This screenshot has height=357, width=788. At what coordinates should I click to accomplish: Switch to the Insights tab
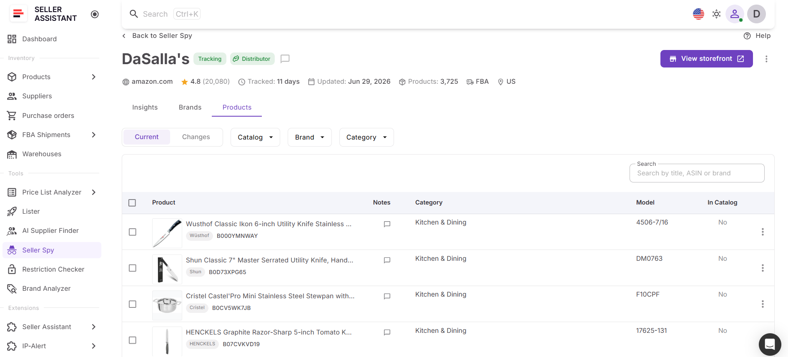coord(145,107)
